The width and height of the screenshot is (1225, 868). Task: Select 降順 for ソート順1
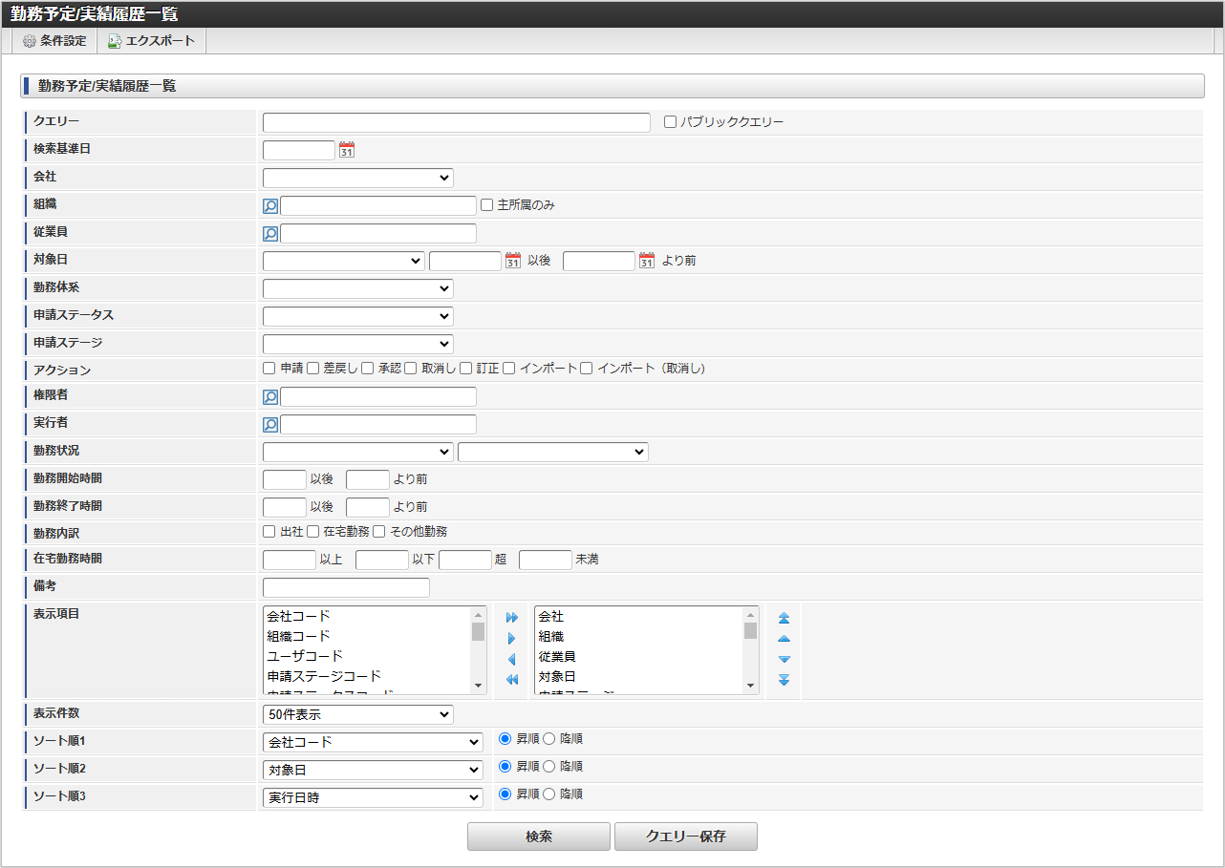[x=548, y=739]
